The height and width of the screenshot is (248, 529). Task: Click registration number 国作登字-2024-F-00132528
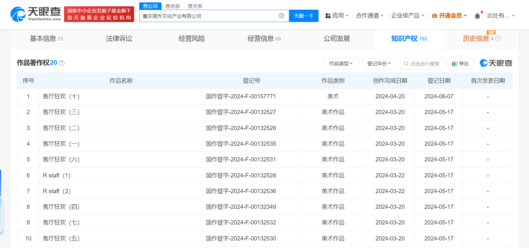click(x=241, y=175)
